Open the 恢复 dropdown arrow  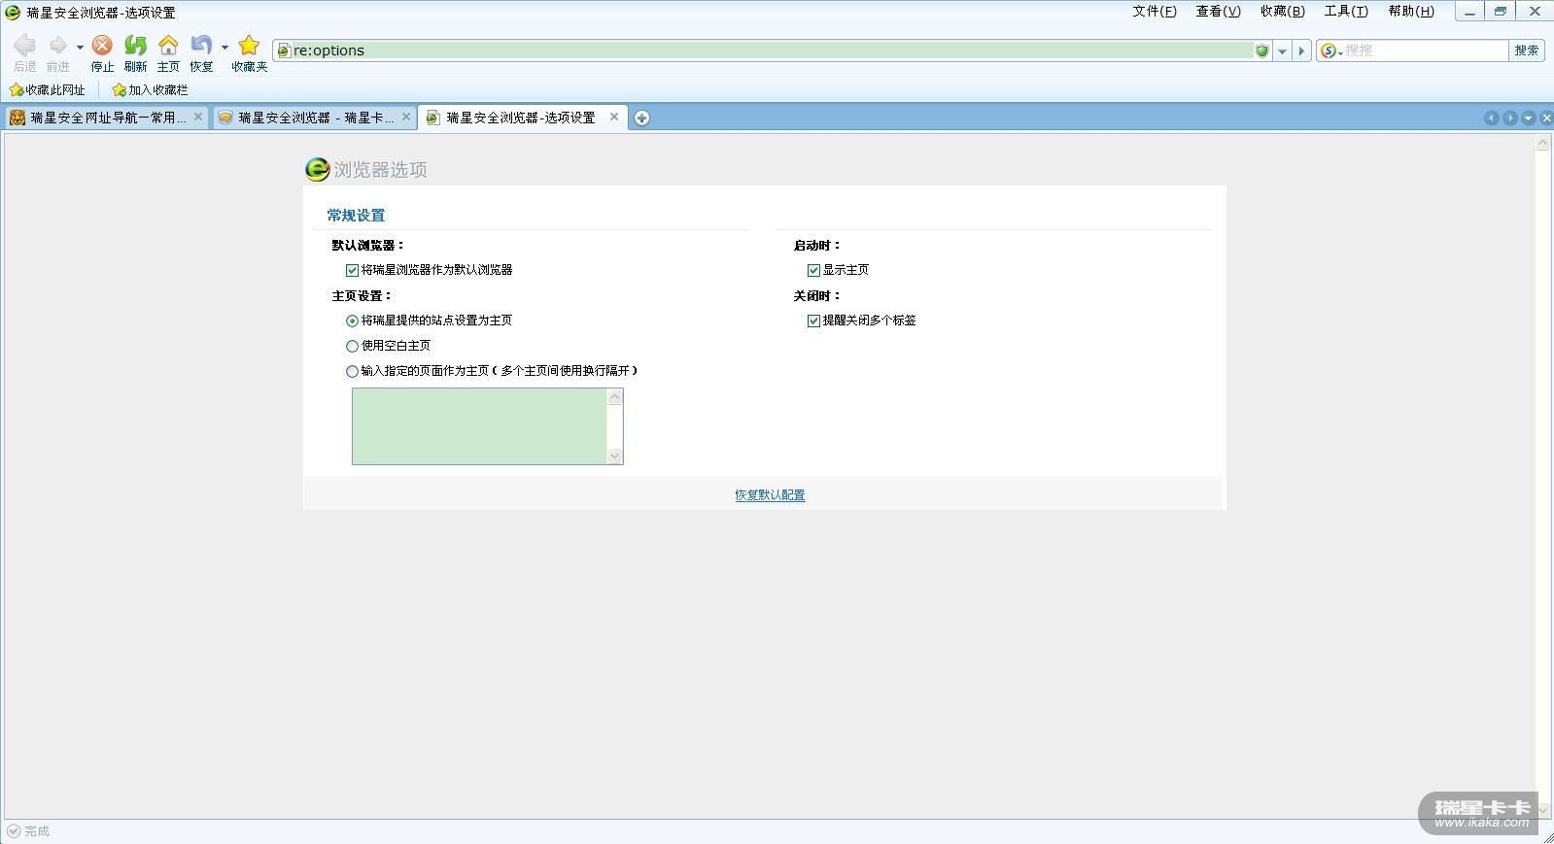(x=224, y=47)
